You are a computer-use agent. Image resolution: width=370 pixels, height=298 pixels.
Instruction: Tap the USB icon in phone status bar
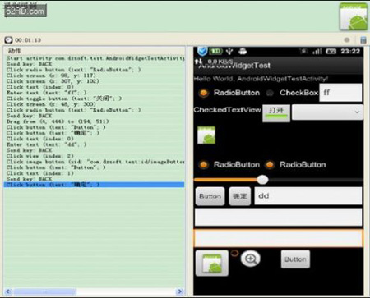point(229,51)
